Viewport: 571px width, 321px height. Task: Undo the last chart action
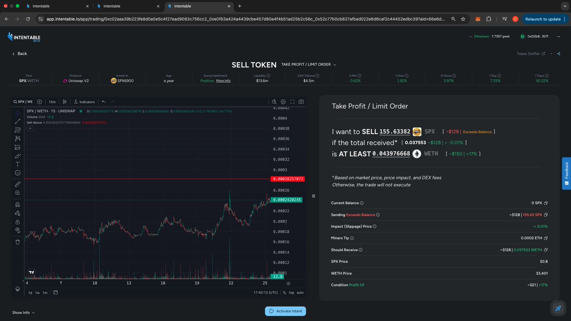tap(103, 101)
